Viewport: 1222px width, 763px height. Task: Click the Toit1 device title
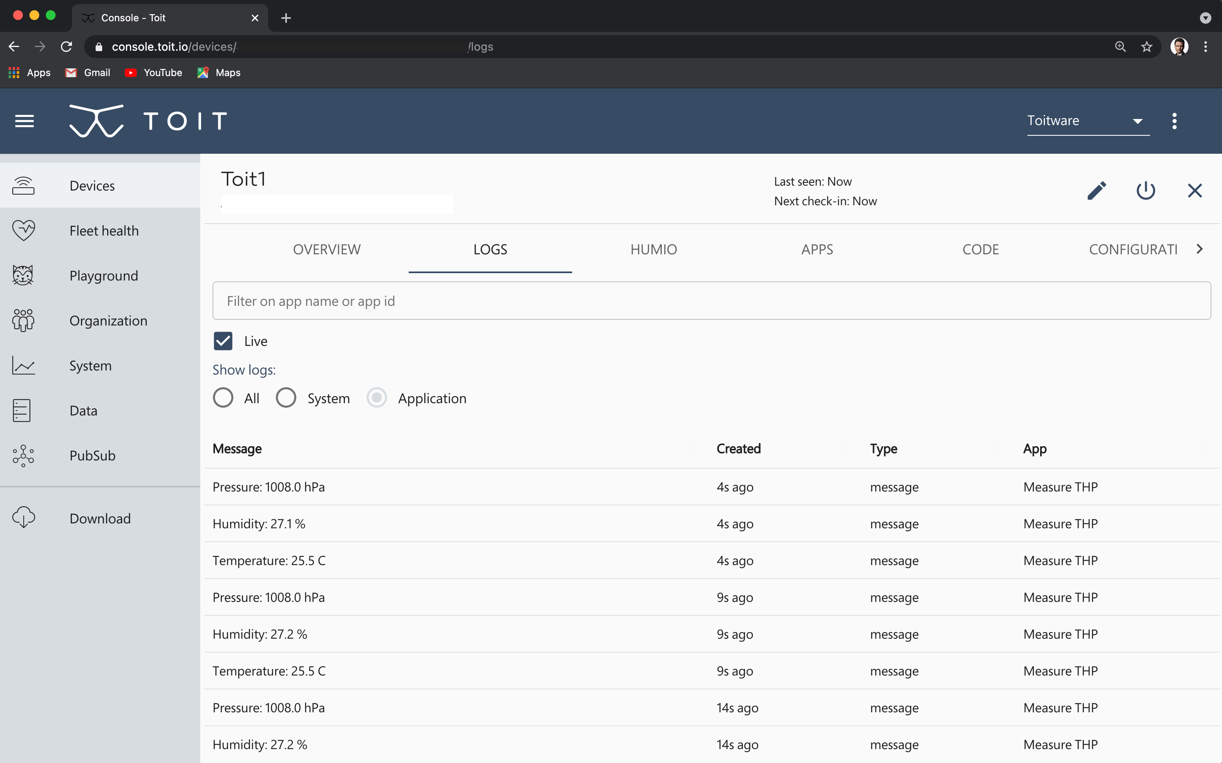click(x=243, y=179)
